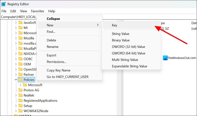Expand the Microsoft key under Policies

tap(20, 85)
